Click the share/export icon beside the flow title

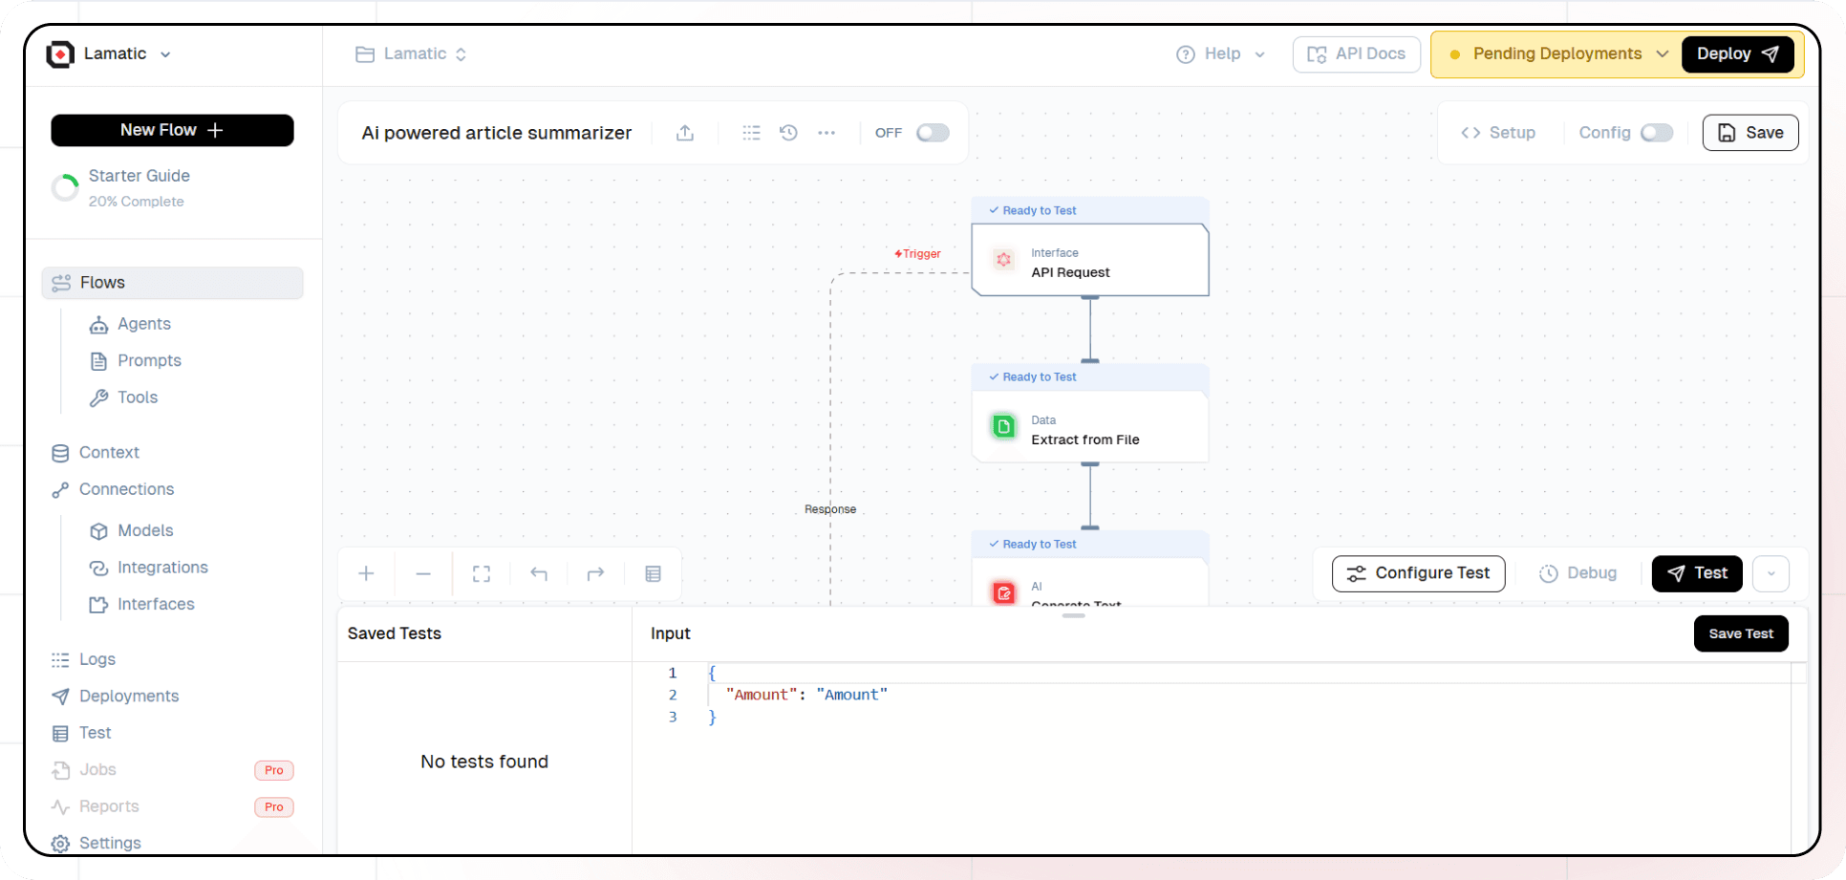click(x=685, y=133)
